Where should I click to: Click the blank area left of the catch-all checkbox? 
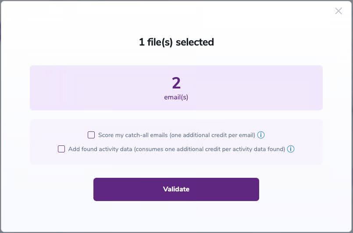point(61,135)
